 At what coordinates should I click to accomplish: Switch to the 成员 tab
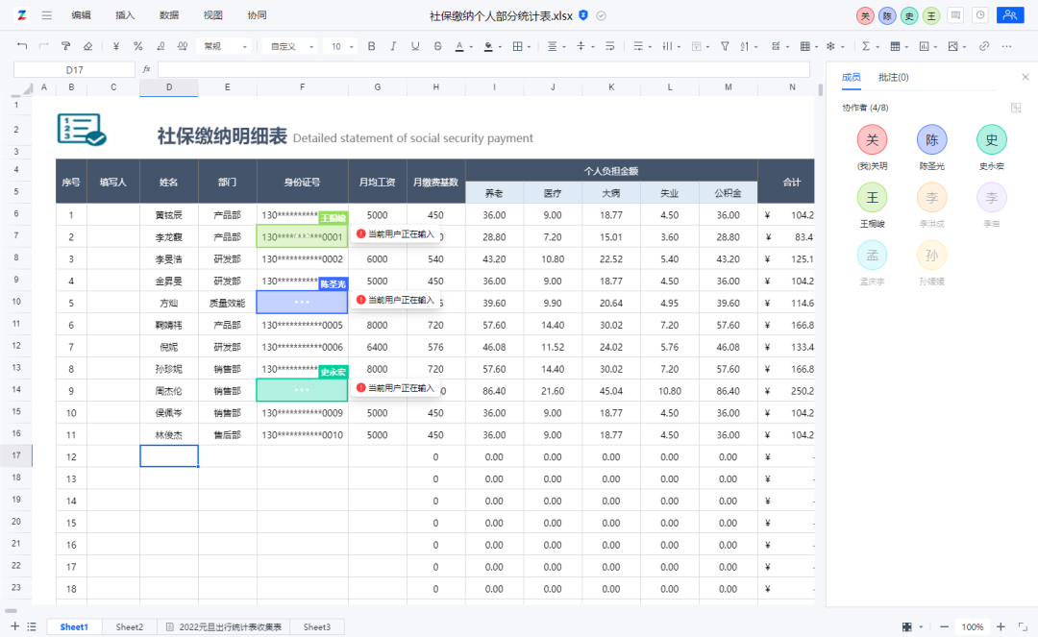click(x=851, y=78)
